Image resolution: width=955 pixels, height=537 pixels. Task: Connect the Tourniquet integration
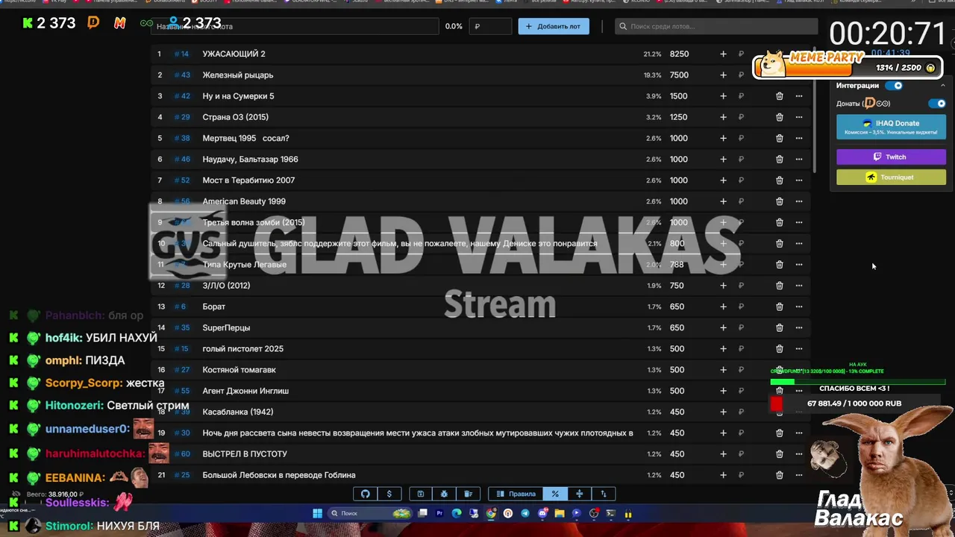tap(891, 178)
